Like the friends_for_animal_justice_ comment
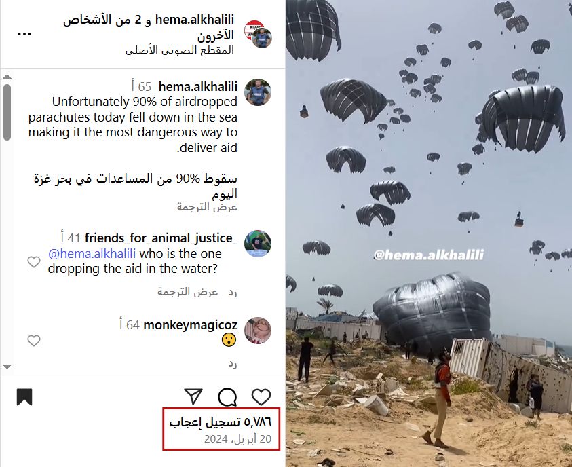The image size is (572, 467). pos(34,261)
